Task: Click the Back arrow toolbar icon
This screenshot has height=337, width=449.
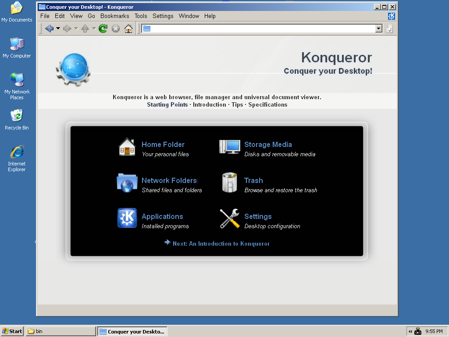Action: [x=49, y=29]
